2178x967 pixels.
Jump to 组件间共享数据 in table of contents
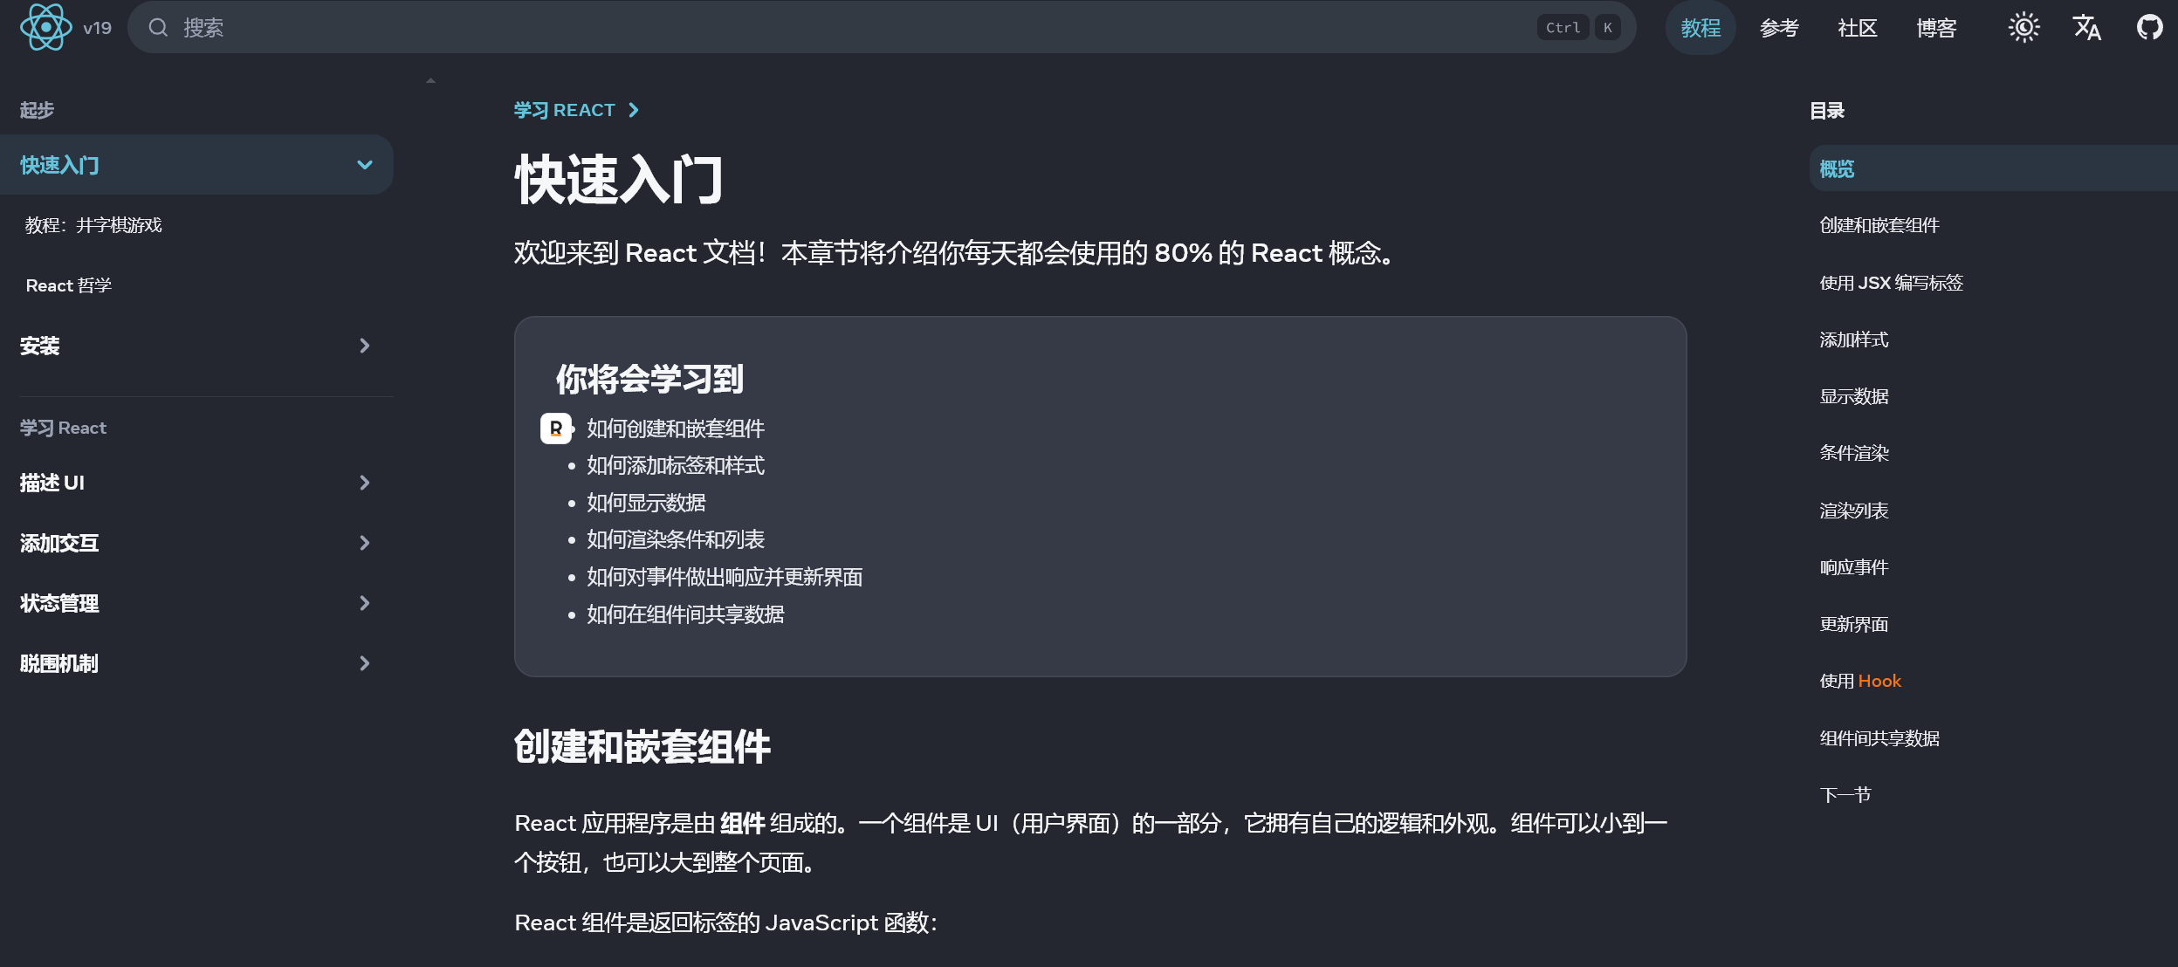point(1879,738)
